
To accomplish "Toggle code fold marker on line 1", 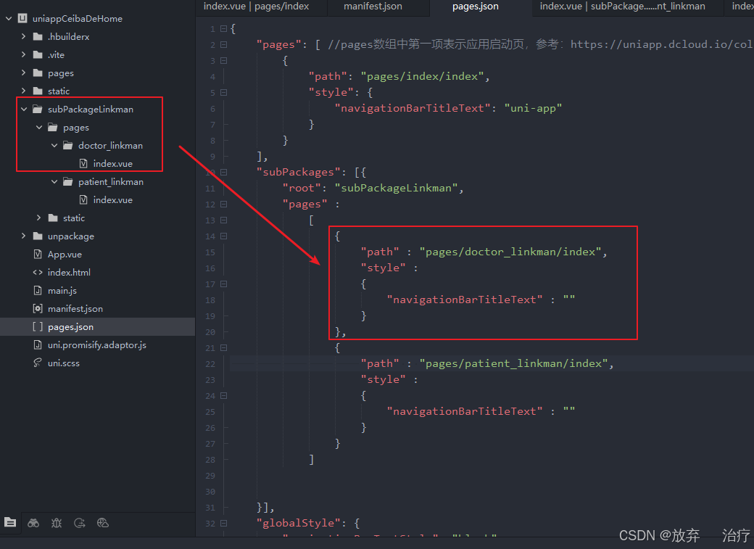I will [x=223, y=29].
